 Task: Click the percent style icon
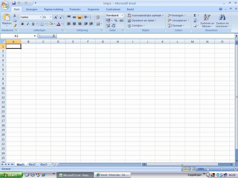[x=116, y=21]
